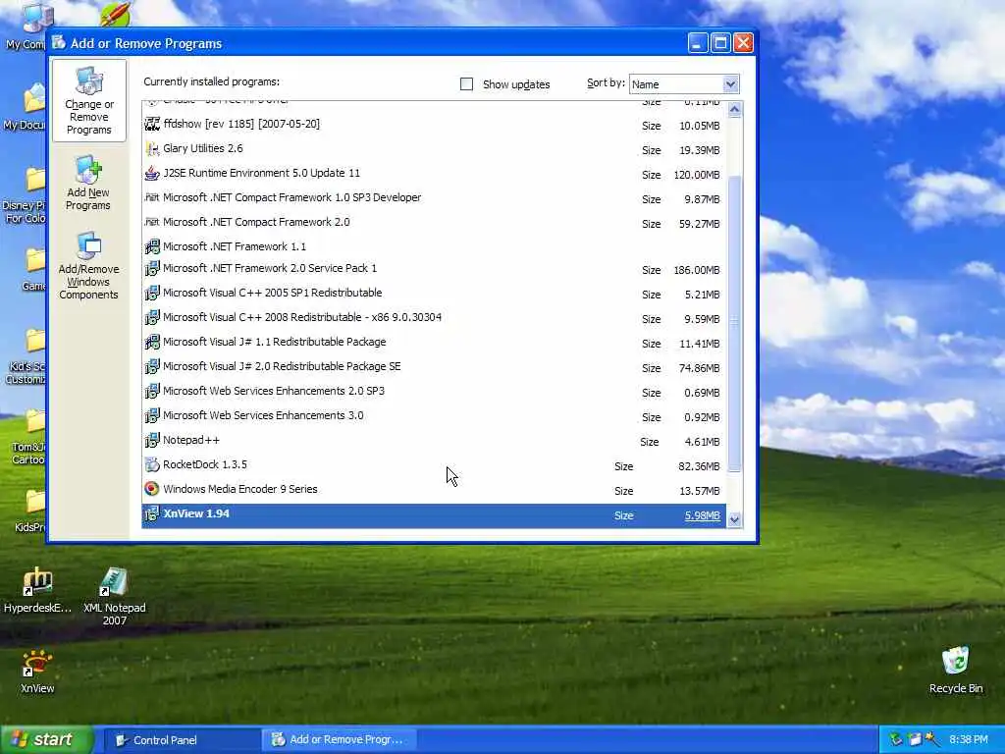Click the Visual C++ 2008 Redistributable icon
Viewport: 1005px width, 754px height.
[x=152, y=317]
